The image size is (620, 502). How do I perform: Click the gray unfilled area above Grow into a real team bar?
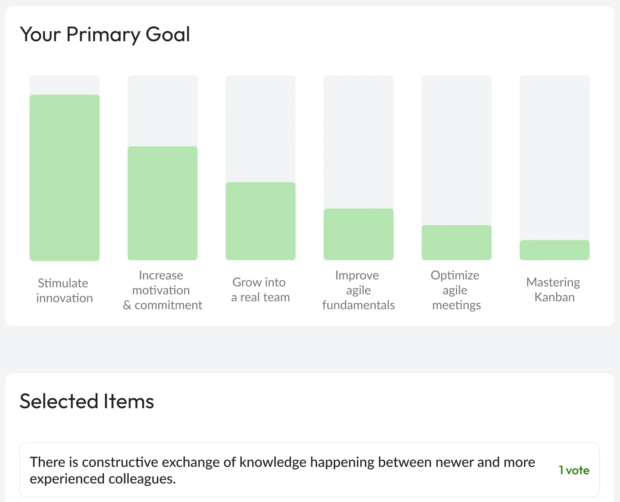(260, 129)
